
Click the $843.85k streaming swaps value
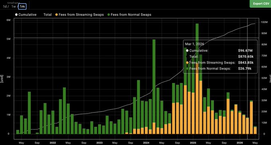[x=246, y=62]
